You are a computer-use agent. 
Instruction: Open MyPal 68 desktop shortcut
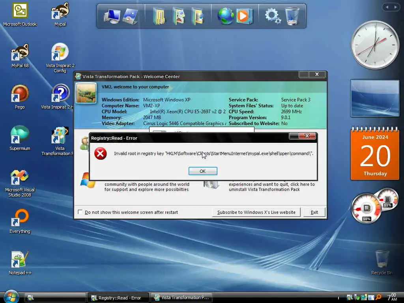pyautogui.click(x=20, y=56)
